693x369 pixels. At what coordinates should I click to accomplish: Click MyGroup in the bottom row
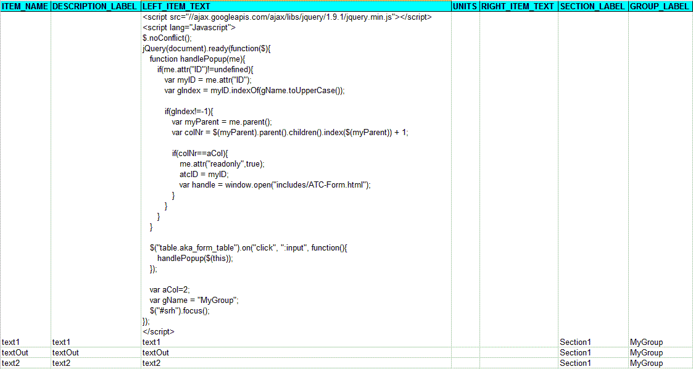point(643,363)
